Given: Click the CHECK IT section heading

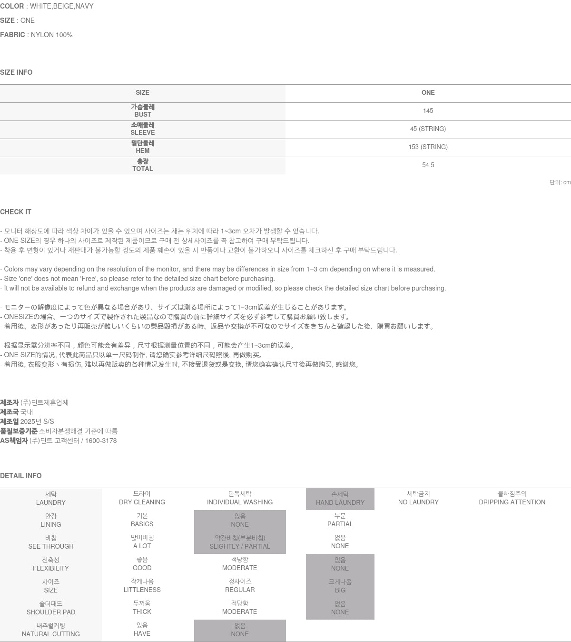Looking at the screenshot, I should (x=16, y=212).
